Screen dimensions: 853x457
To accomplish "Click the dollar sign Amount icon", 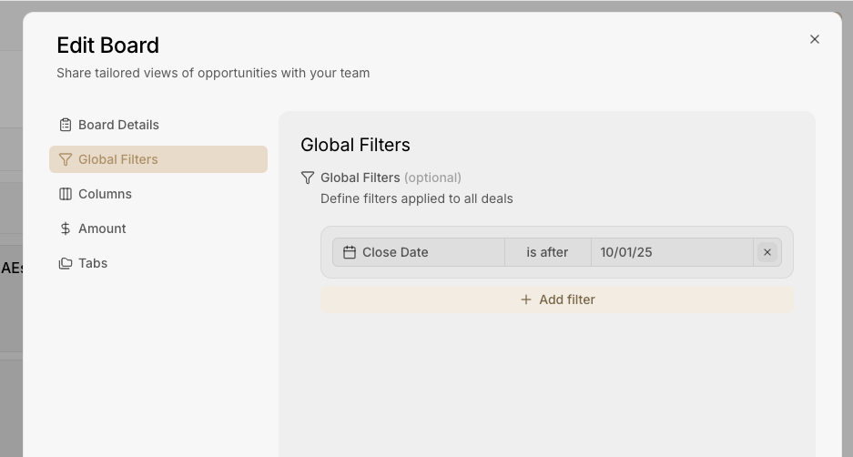I will tap(66, 228).
